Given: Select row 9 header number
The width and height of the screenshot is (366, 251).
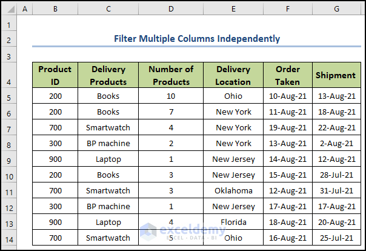Looking at the screenshot, I should [x=8, y=159].
